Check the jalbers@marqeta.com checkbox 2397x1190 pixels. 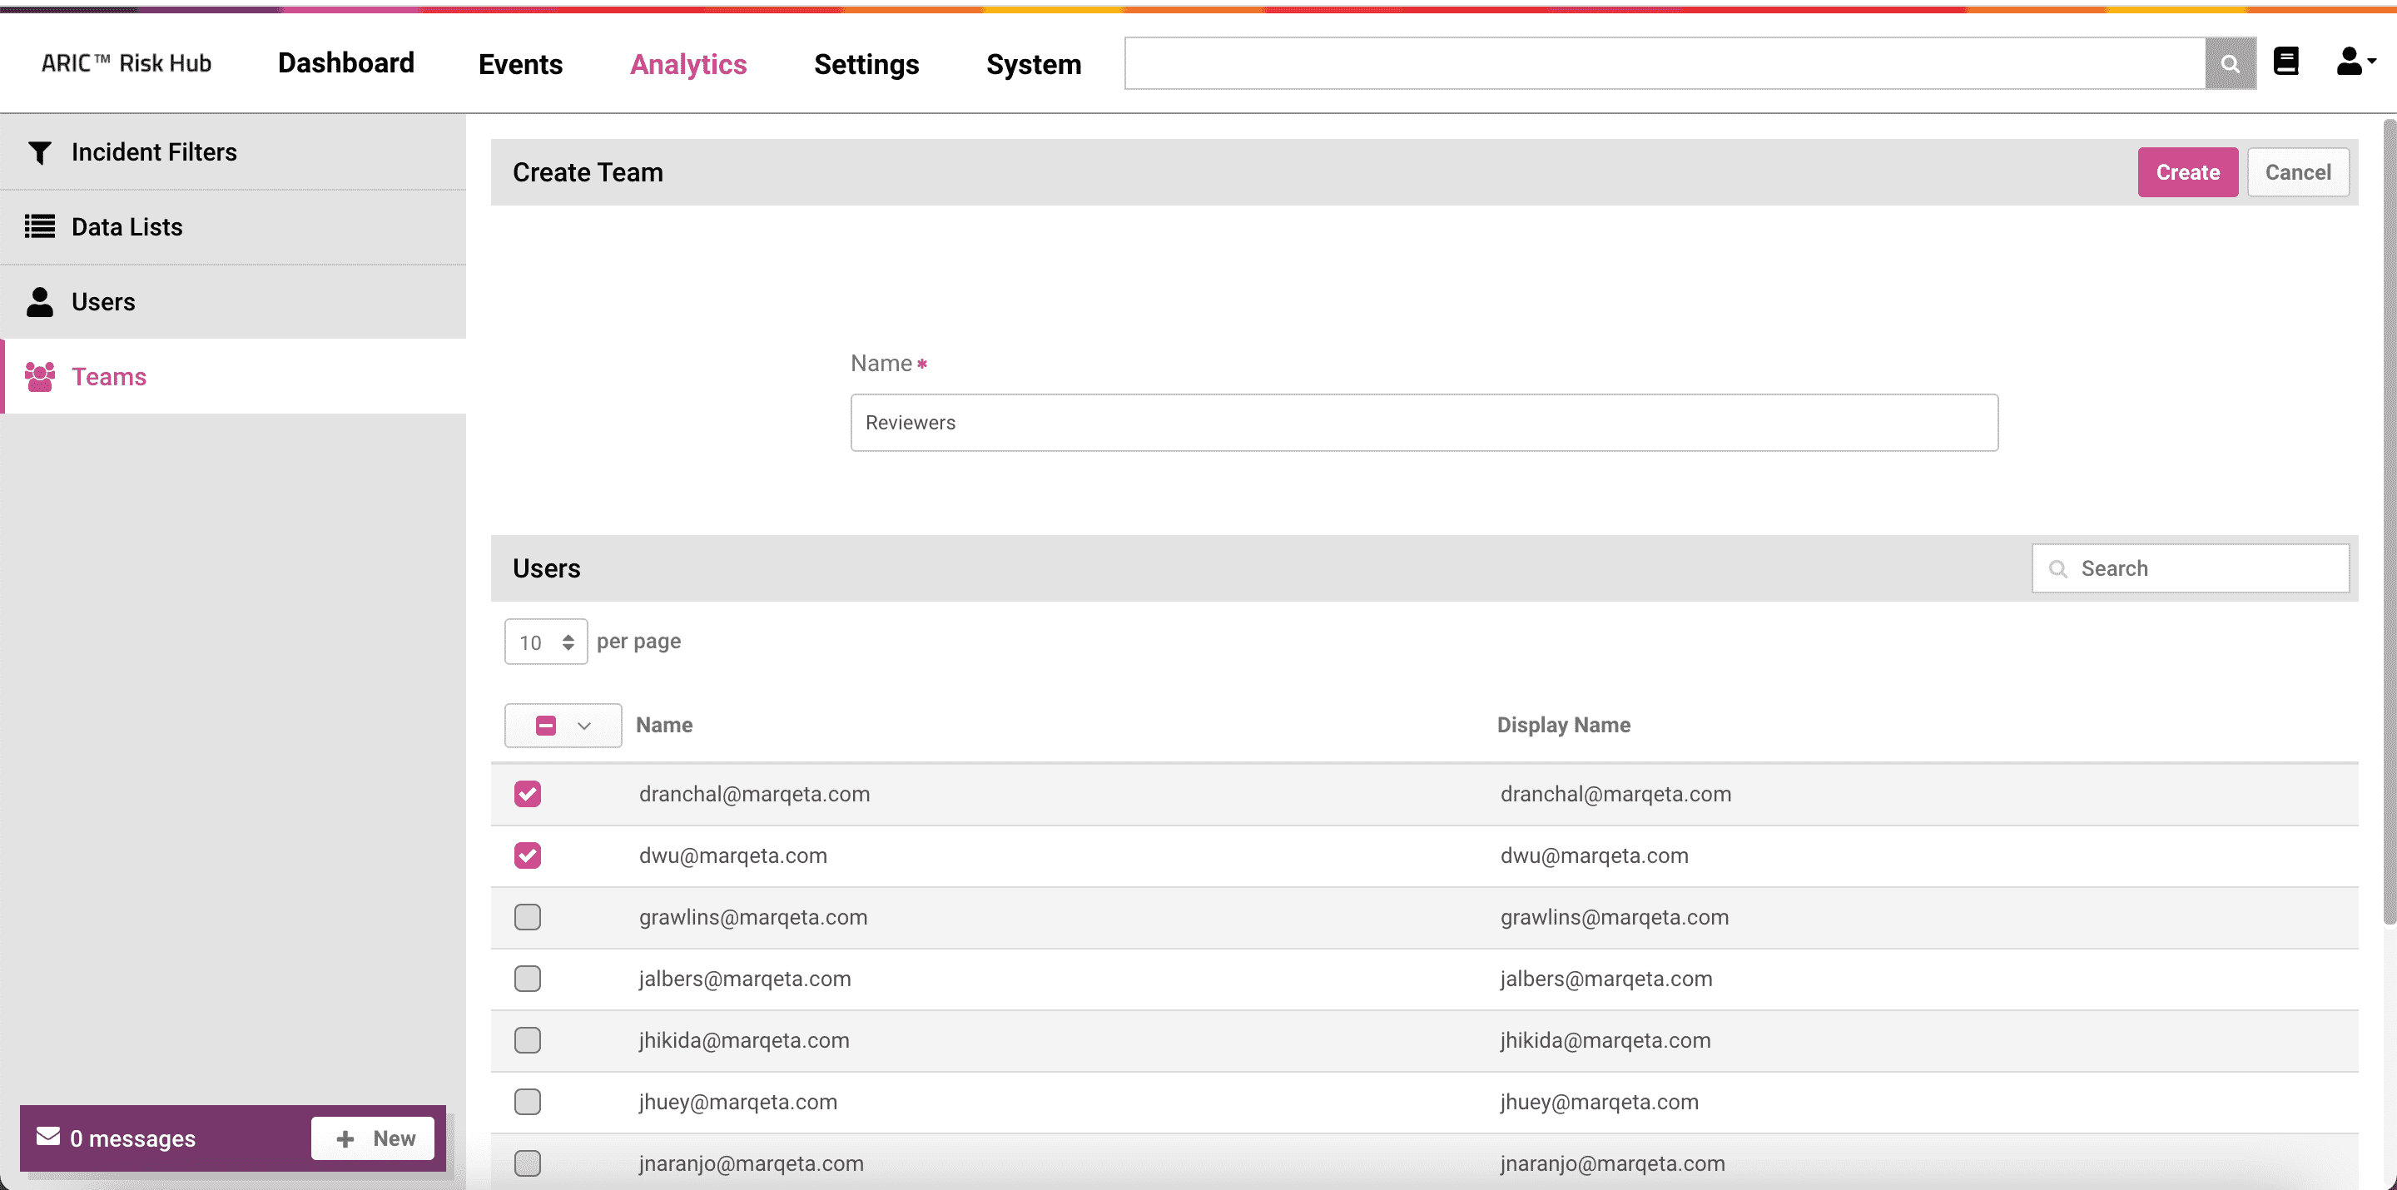coord(528,979)
